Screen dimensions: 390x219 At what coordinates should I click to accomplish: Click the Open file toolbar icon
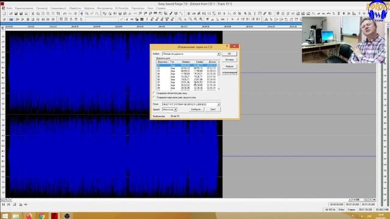tap(11, 13)
